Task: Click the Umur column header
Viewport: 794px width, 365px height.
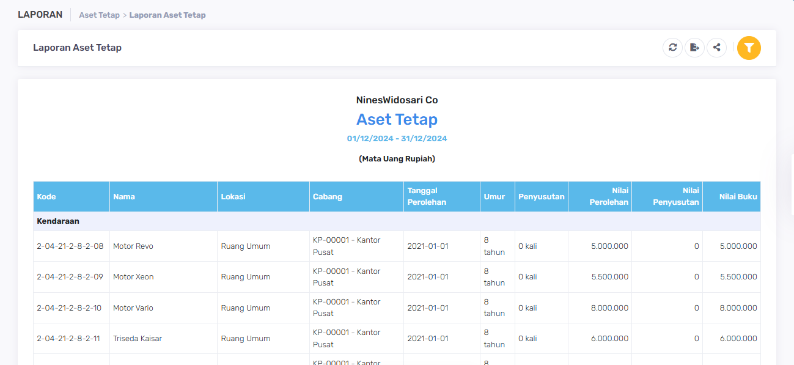Action: [x=498, y=197]
